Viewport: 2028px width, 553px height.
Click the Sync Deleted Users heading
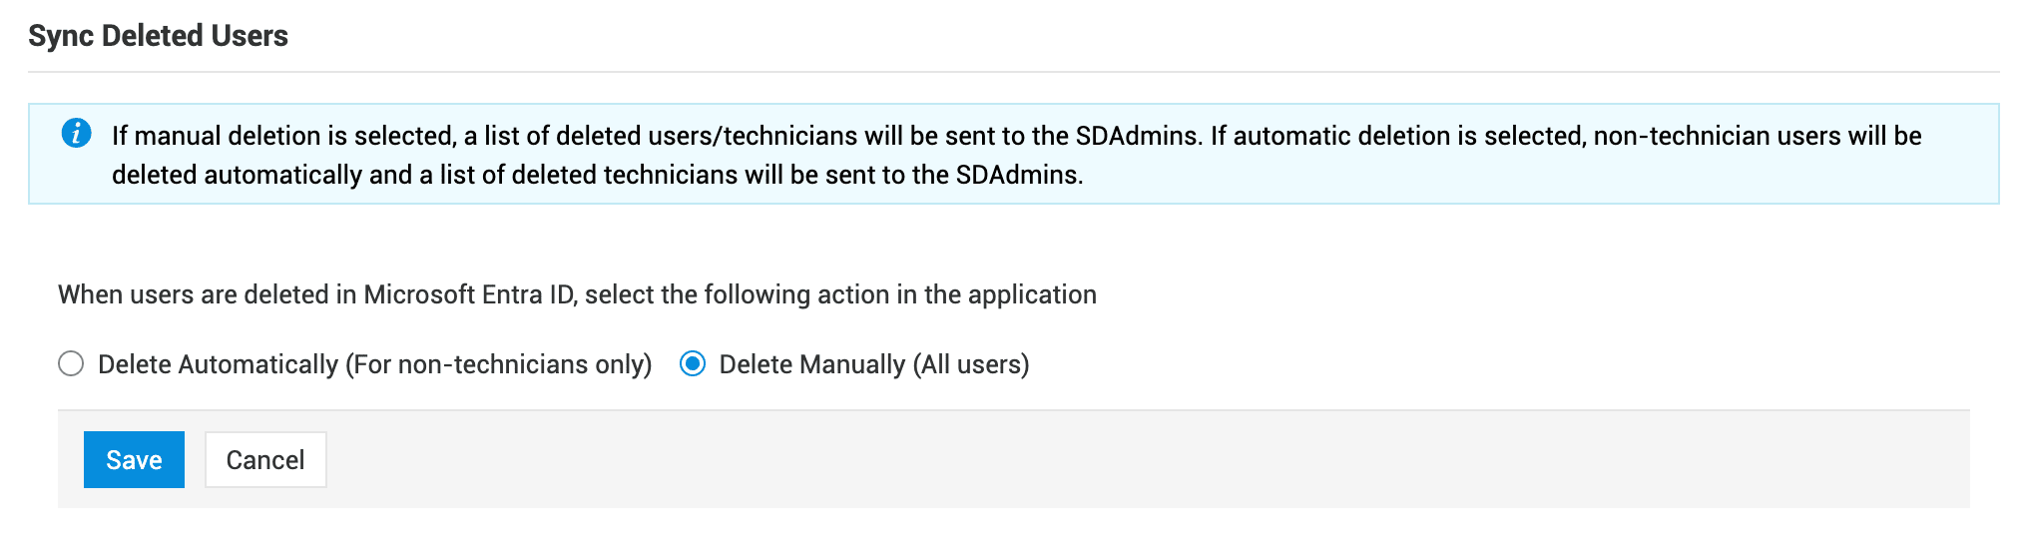point(158,36)
